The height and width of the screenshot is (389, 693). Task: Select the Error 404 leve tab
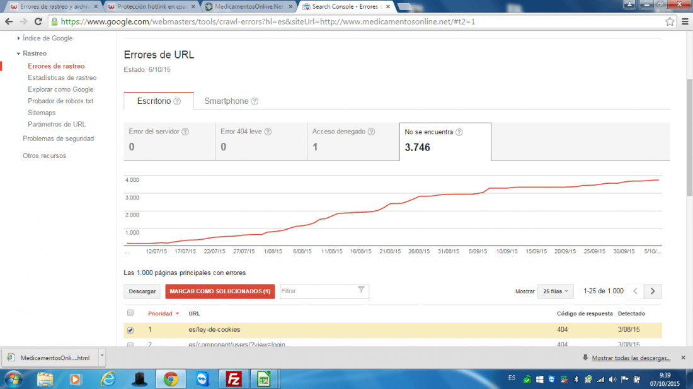(261, 142)
